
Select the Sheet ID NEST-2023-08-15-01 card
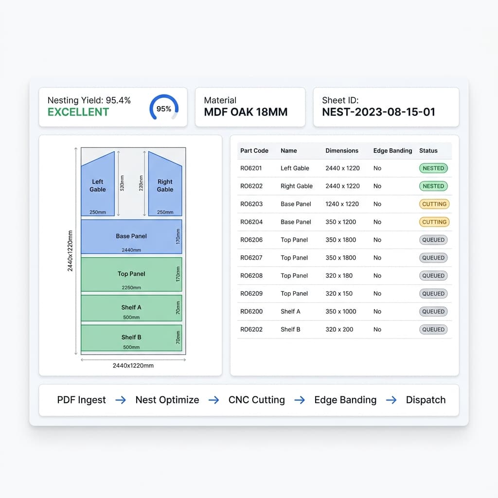pos(386,107)
